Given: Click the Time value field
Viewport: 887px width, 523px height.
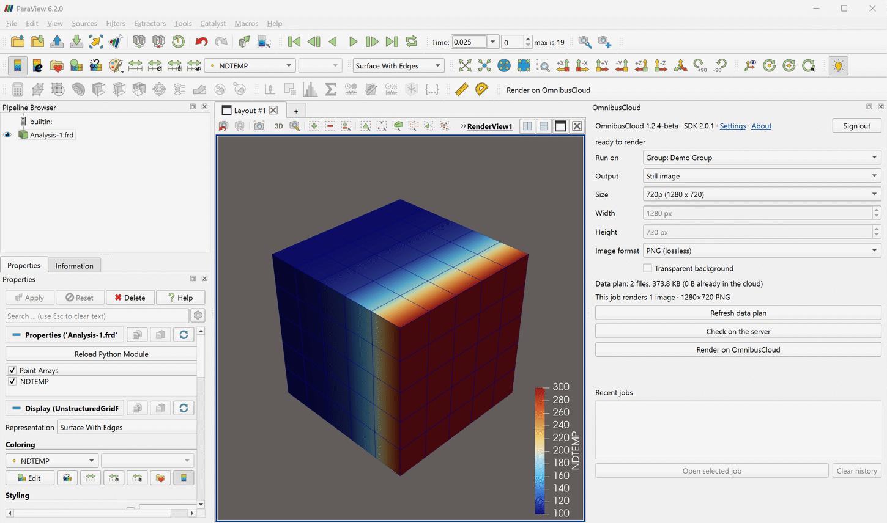Looking at the screenshot, I should point(469,42).
